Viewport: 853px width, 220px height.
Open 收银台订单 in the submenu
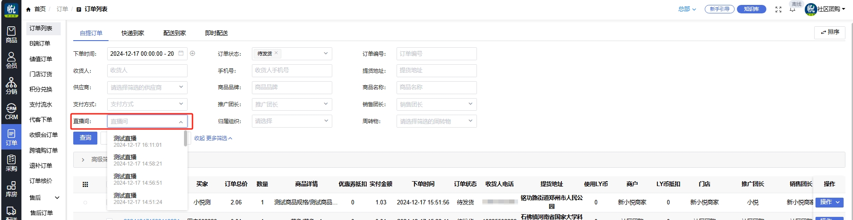pos(43,135)
